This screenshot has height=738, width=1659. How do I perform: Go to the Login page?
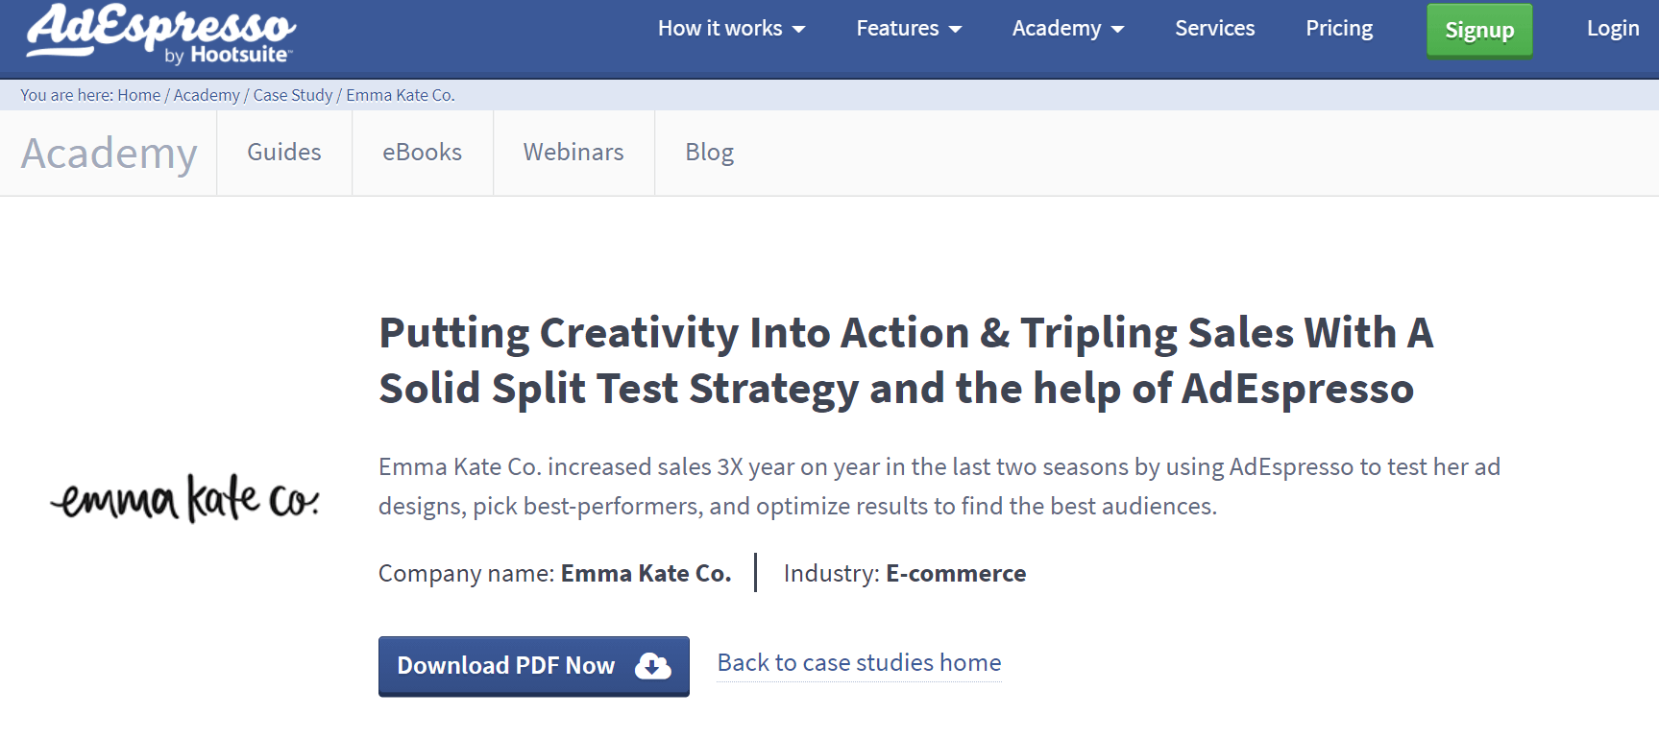coord(1612,29)
